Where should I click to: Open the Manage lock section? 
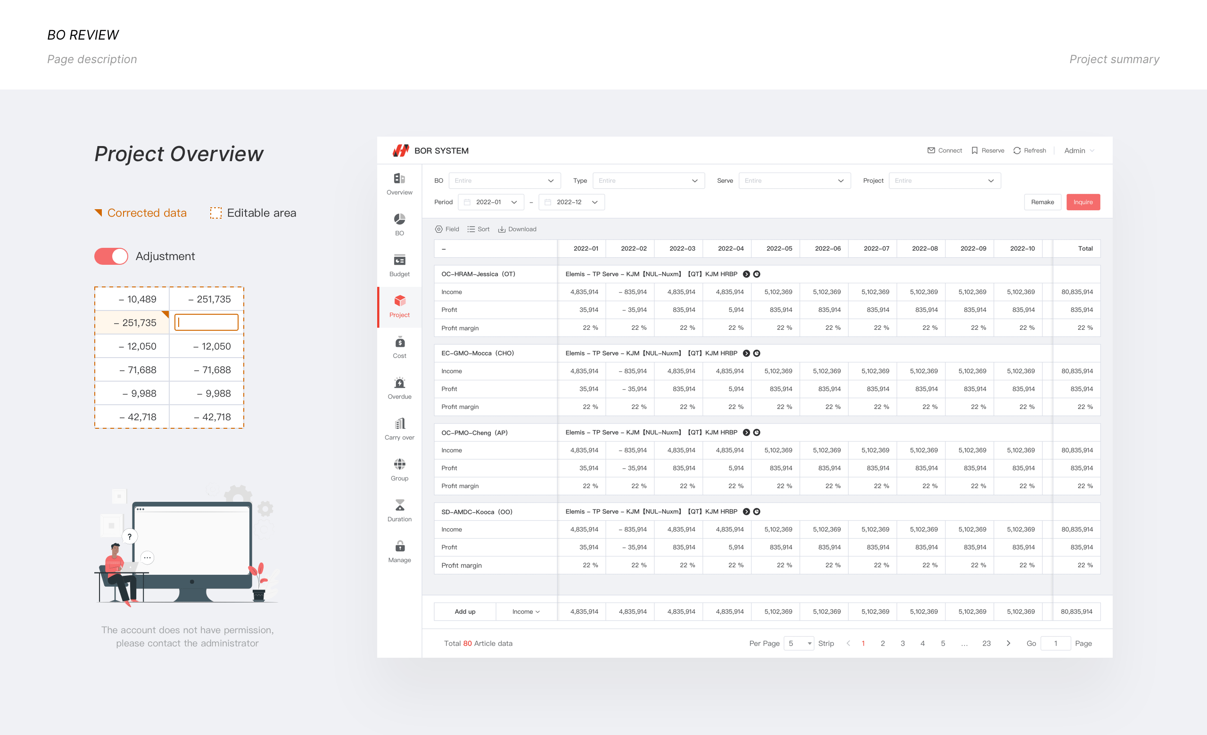click(399, 552)
